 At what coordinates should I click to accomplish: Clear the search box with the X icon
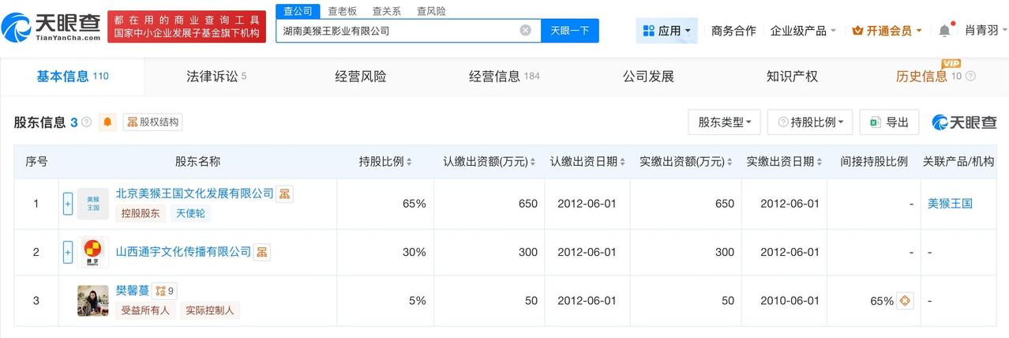pos(525,30)
